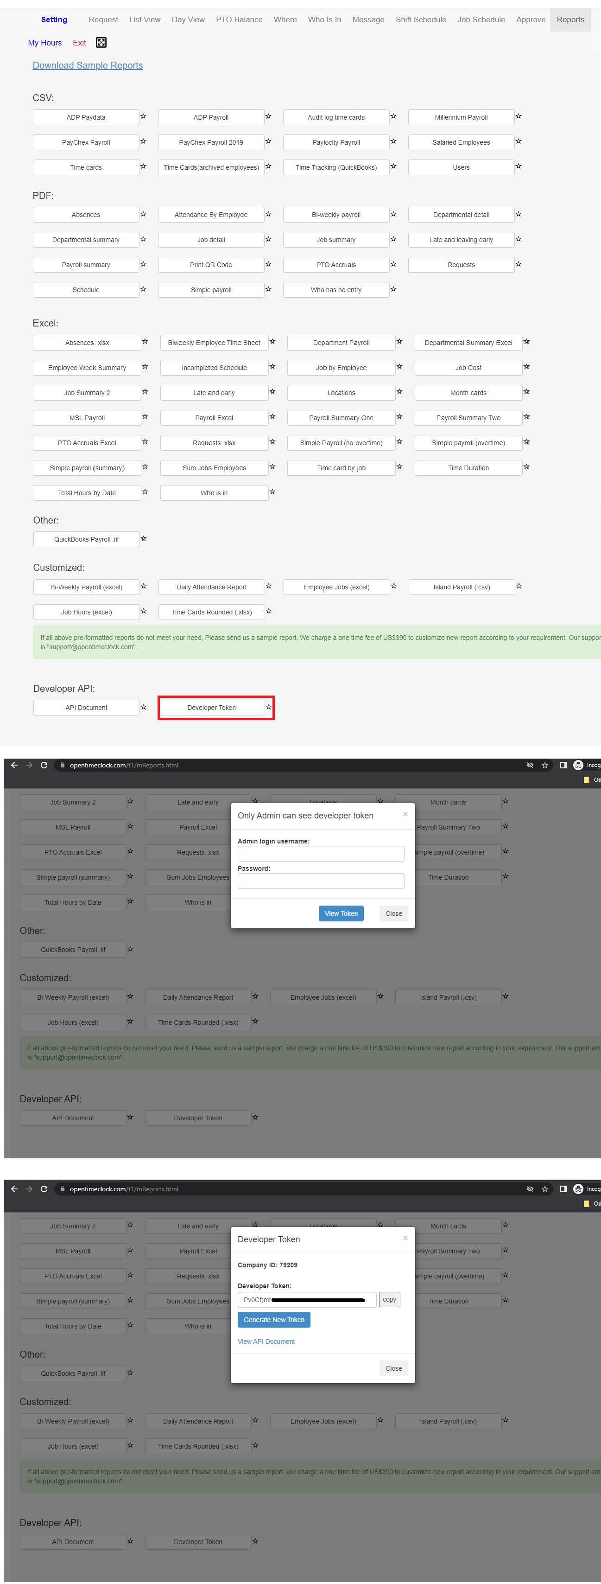Favorite the Millennium Payroll report star

click(519, 116)
